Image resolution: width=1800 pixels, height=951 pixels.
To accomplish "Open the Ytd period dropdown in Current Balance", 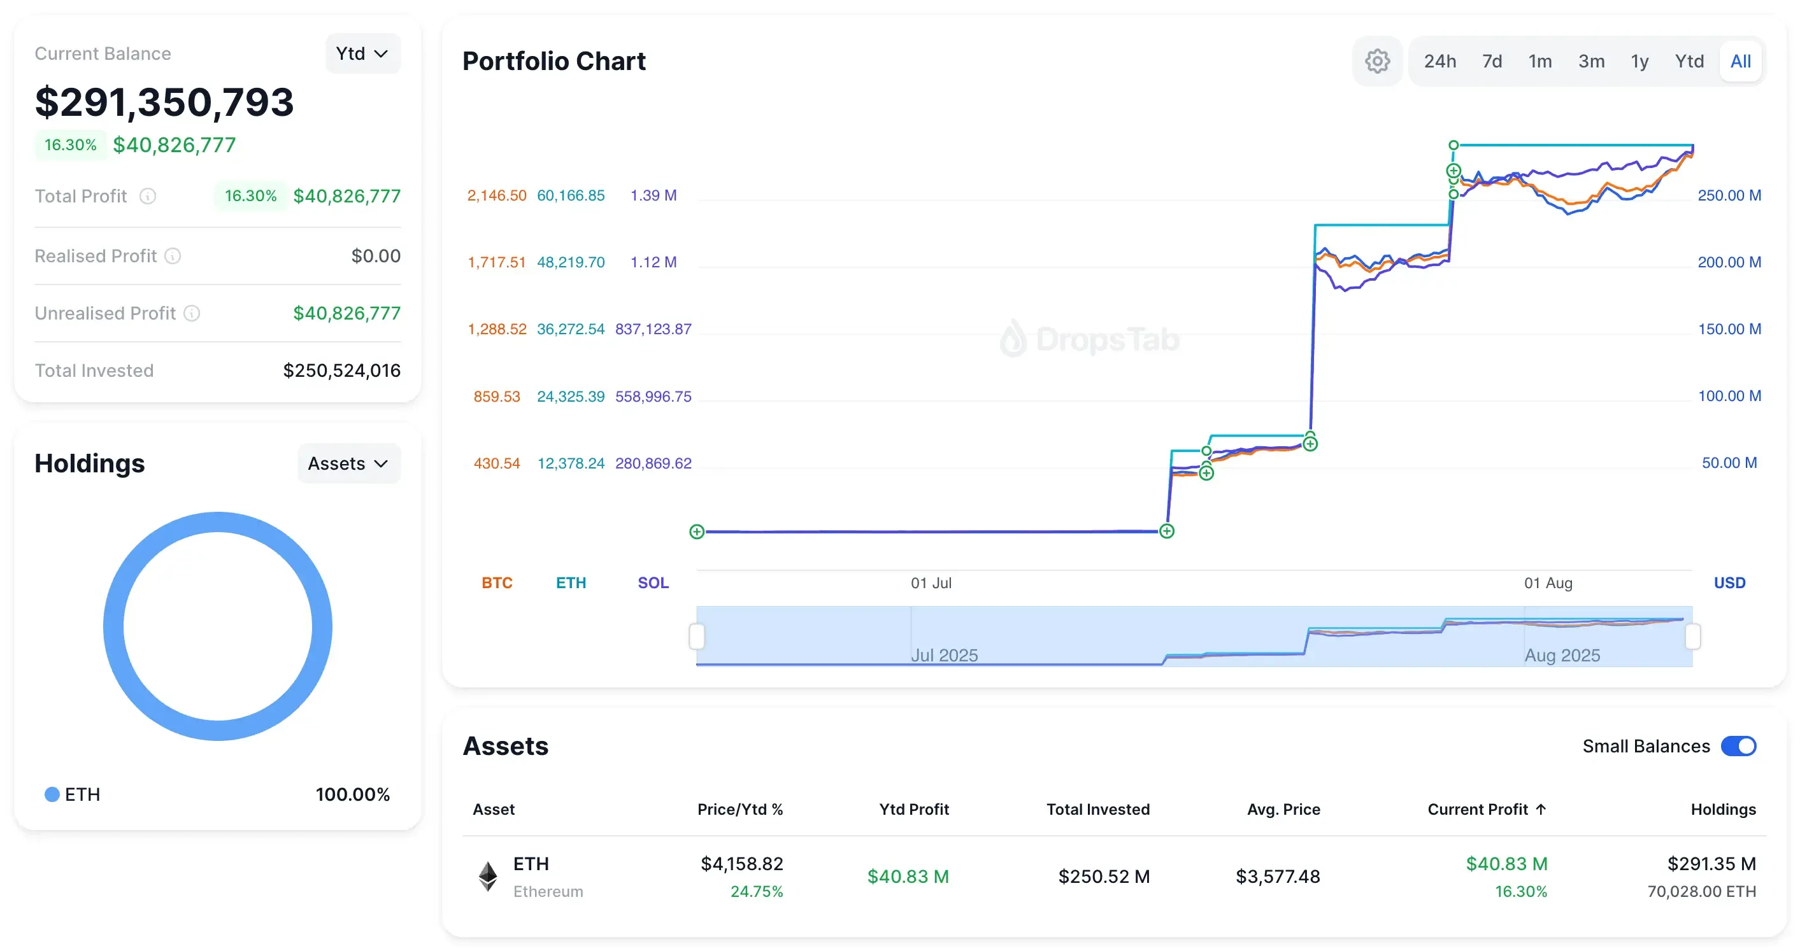I will (x=362, y=52).
